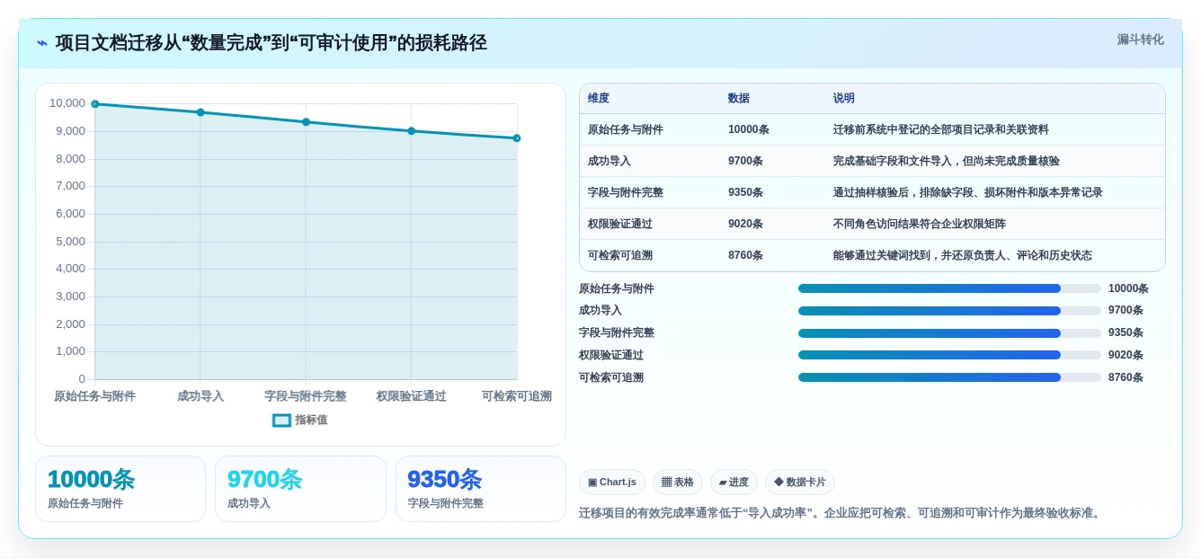The image size is (1201, 558).
Task: Click the progress list label 权限验证通过
Action: (x=611, y=355)
